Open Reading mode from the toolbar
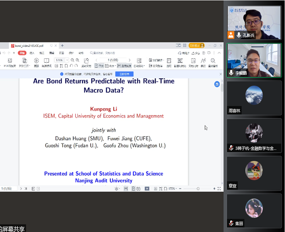Image resolution: width=285 pixels, height=232 pixels. [46, 61]
